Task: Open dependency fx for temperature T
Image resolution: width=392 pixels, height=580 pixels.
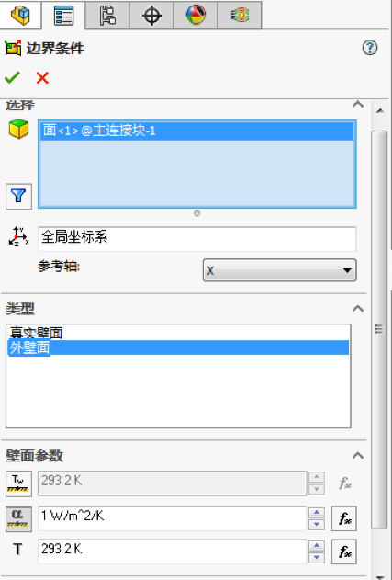Action: [344, 552]
